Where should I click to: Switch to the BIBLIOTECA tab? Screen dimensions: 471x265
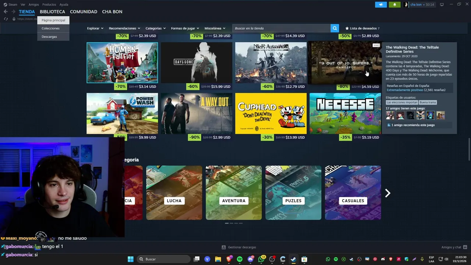52,12
